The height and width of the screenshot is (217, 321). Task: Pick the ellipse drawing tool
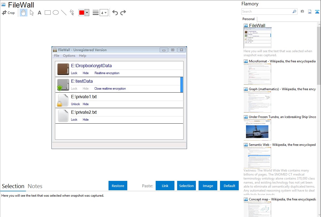point(56,13)
